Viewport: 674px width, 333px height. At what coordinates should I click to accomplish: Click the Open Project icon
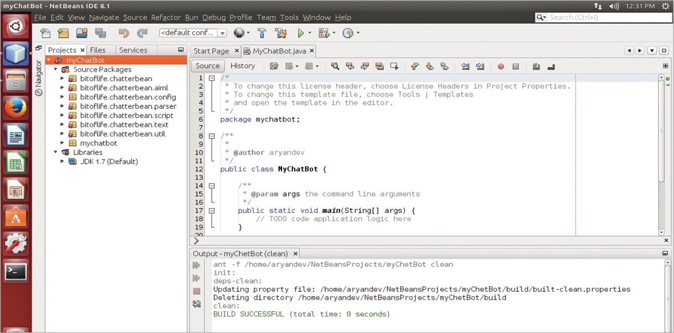82,33
